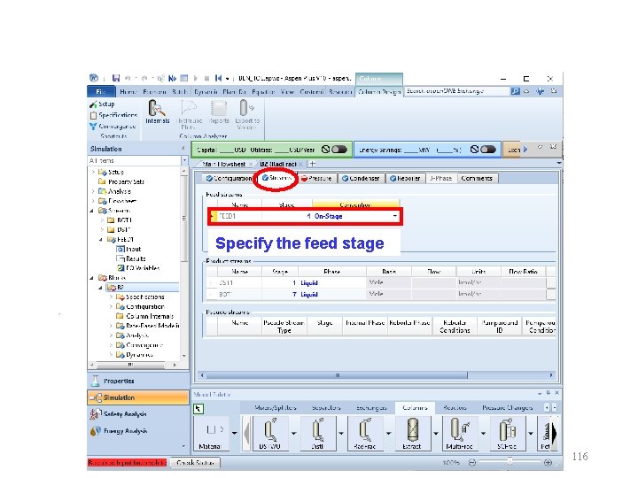Open the DSTWU model variants dropdown

pyautogui.click(x=294, y=434)
